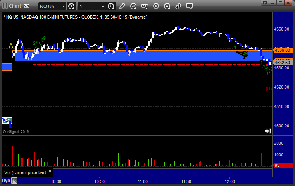Viewport: 295px width, 186px height.
Task: Click the 10:30 time axis label
Action: [99, 181]
